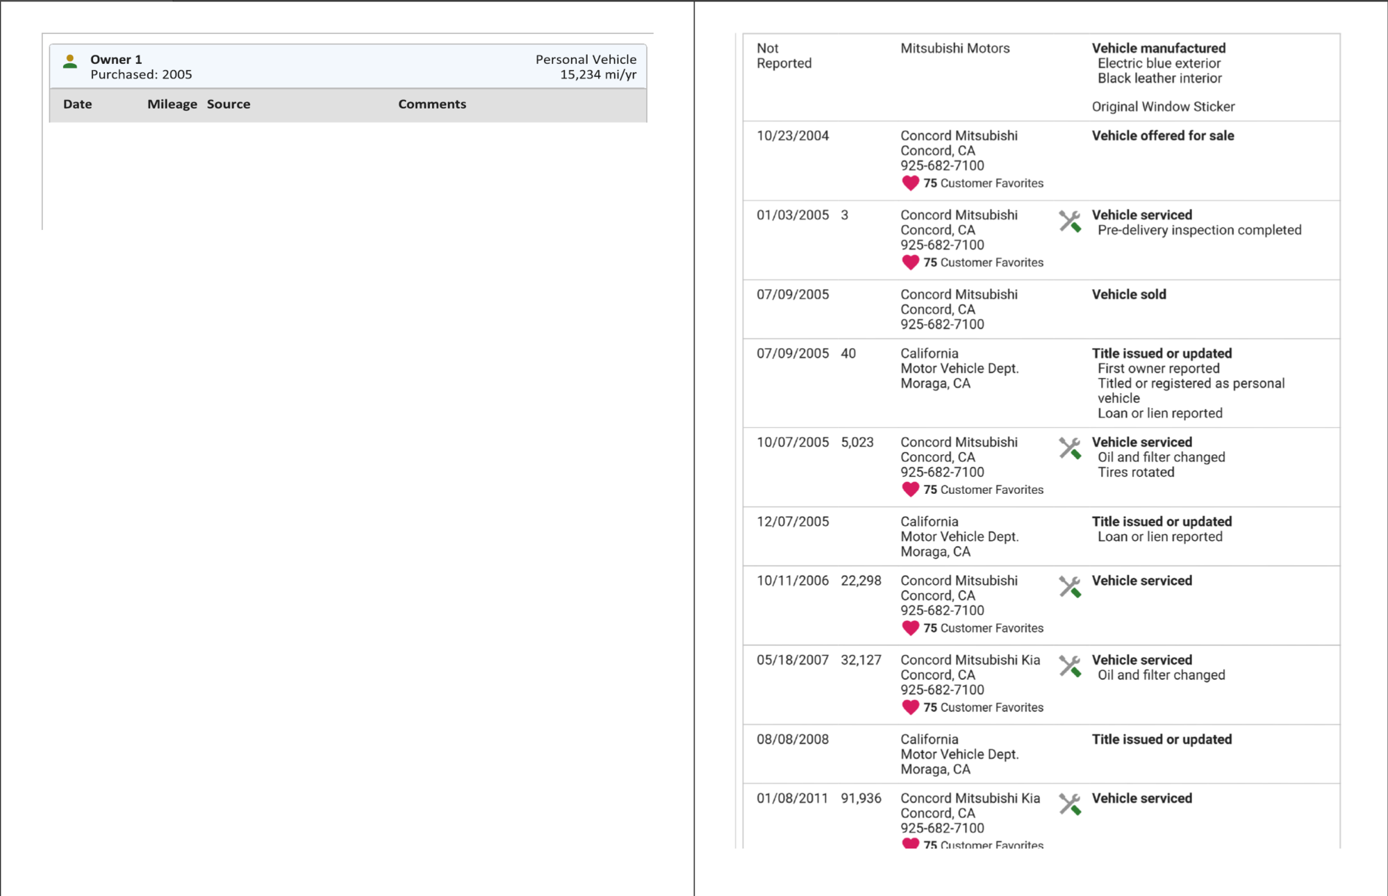Click the 32,127 mileage value

point(861,660)
